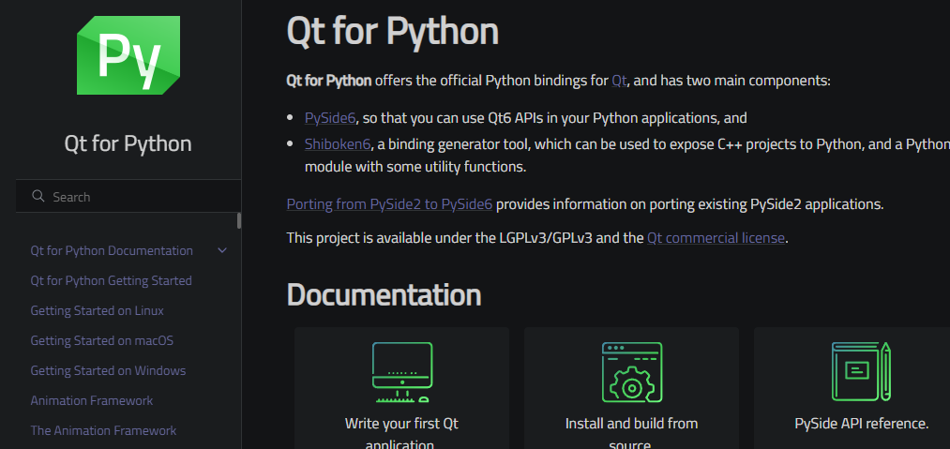950x449 pixels.
Task: Click the sidebar scrollbar thumb
Action: tap(239, 221)
